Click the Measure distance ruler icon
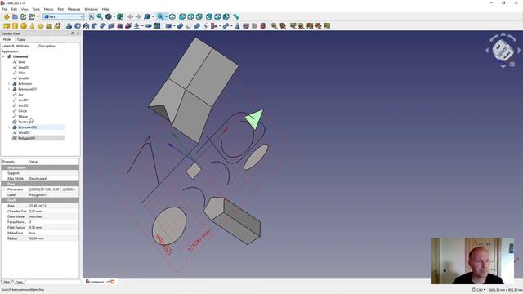 coord(236,16)
